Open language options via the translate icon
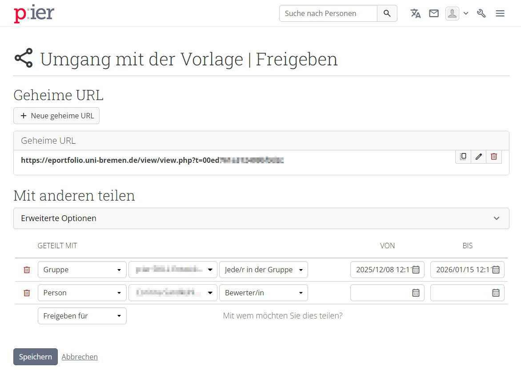Screen dimensions: 521x391 [x=415, y=13]
